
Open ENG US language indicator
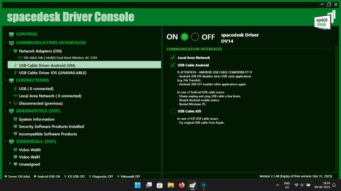pyautogui.click(x=287, y=185)
